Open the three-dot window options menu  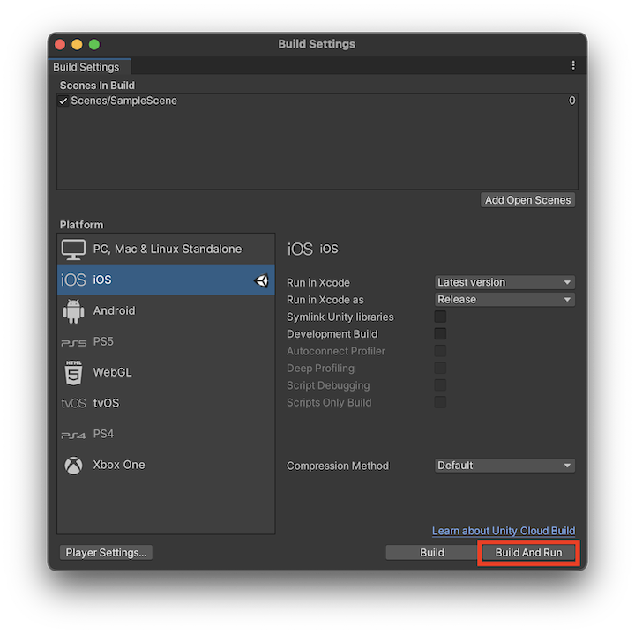tap(573, 65)
